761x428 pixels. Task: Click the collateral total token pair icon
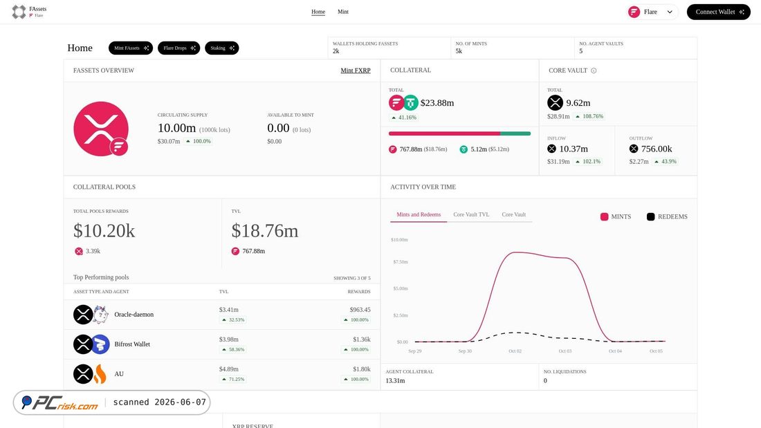tap(403, 103)
